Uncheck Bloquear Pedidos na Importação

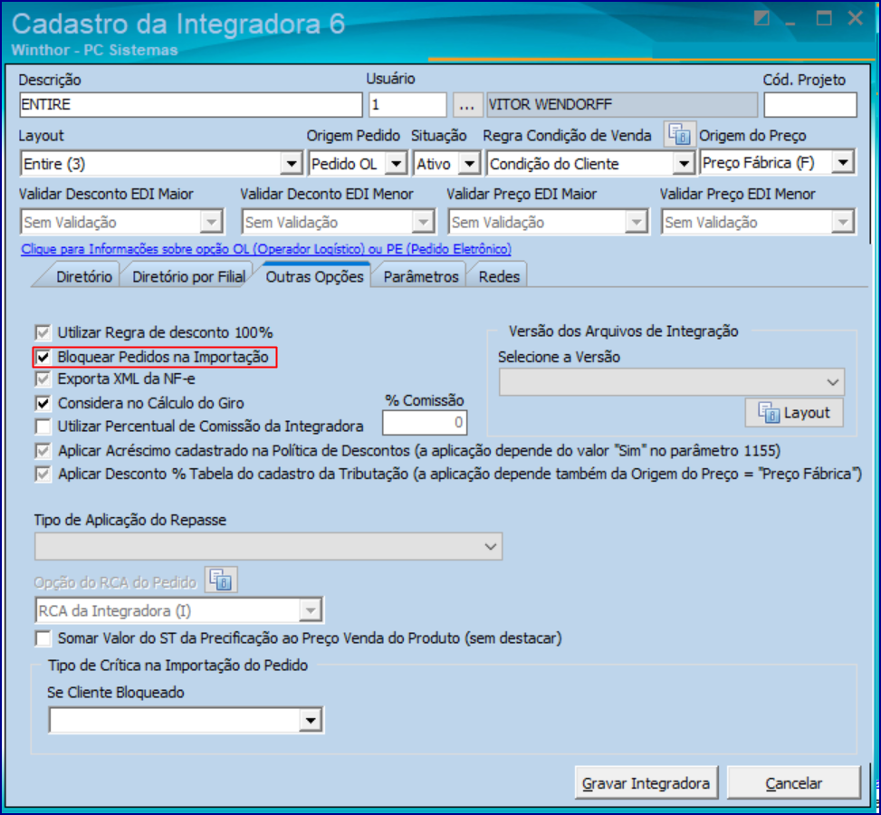(43, 357)
